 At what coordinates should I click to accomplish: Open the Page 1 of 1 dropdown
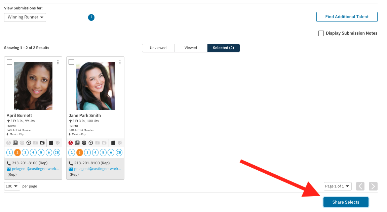pyautogui.click(x=337, y=186)
